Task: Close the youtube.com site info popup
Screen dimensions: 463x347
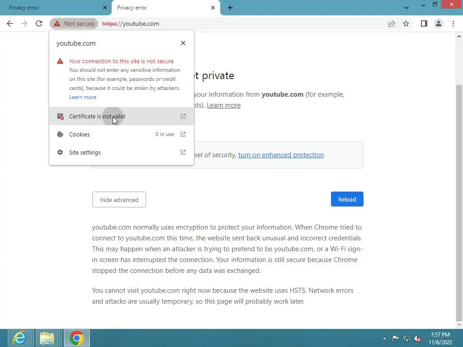Action: [x=183, y=43]
